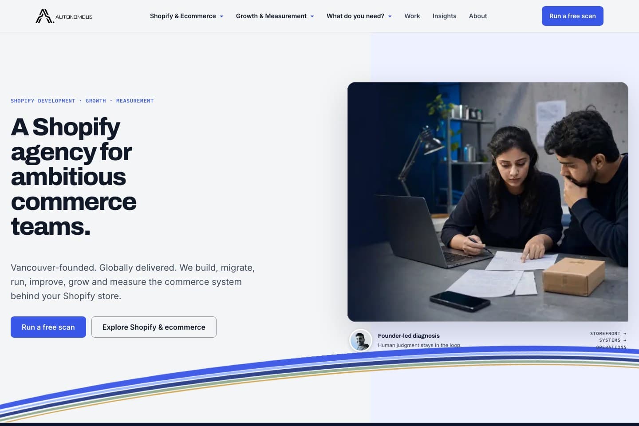The image size is (639, 426).
Task: Click hero Run a free scan button
Action: 48,327
